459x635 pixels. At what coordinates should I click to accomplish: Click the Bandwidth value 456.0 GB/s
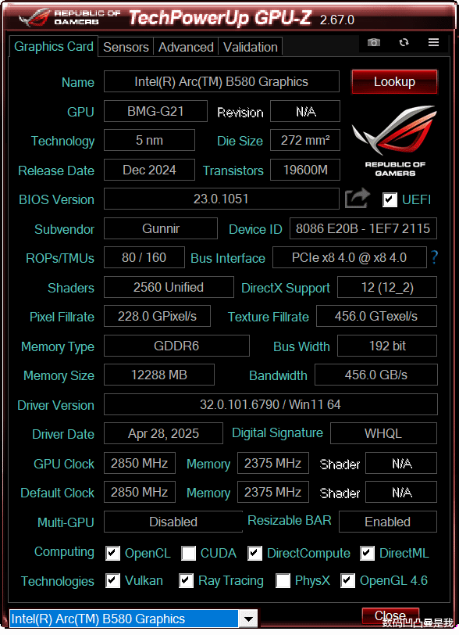pos(376,375)
